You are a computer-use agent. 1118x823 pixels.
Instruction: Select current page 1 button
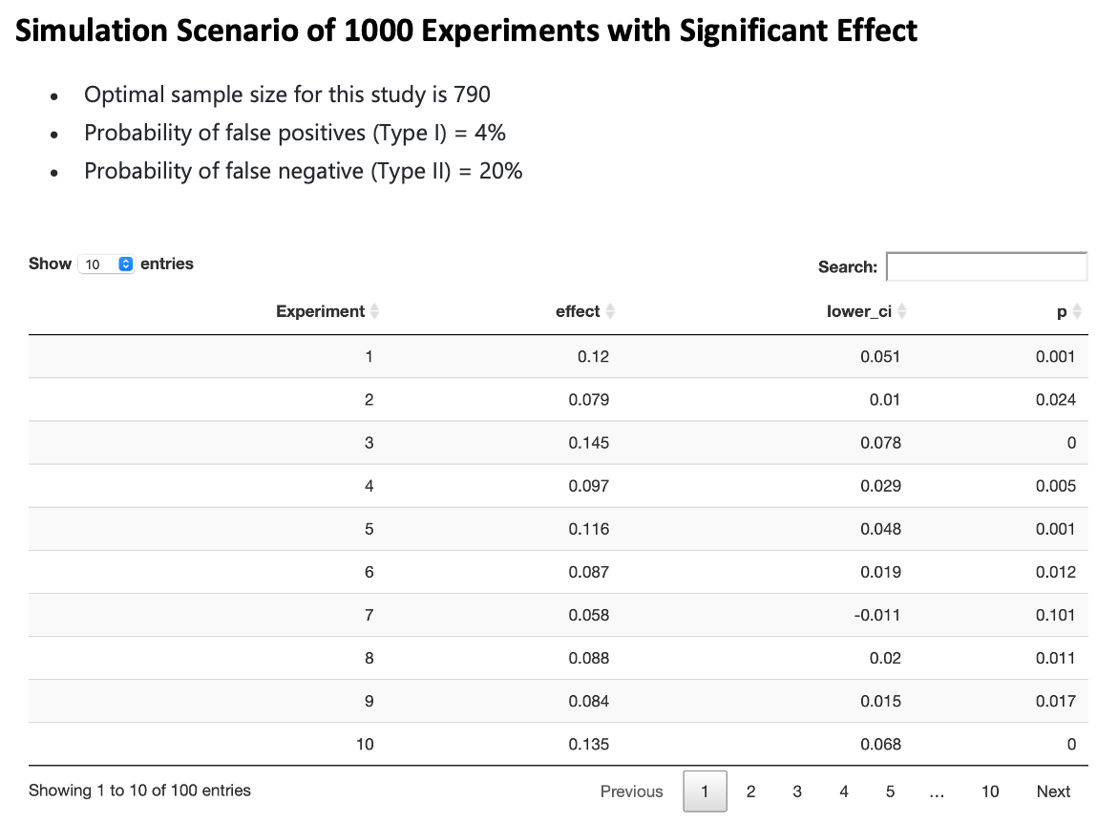pos(705,791)
